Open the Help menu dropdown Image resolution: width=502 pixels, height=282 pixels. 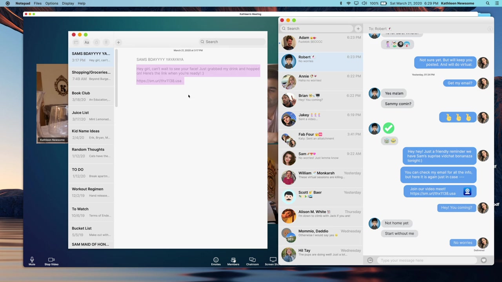coord(82,4)
